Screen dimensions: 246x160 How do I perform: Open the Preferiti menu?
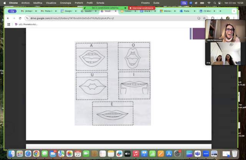click(x=79, y=3)
